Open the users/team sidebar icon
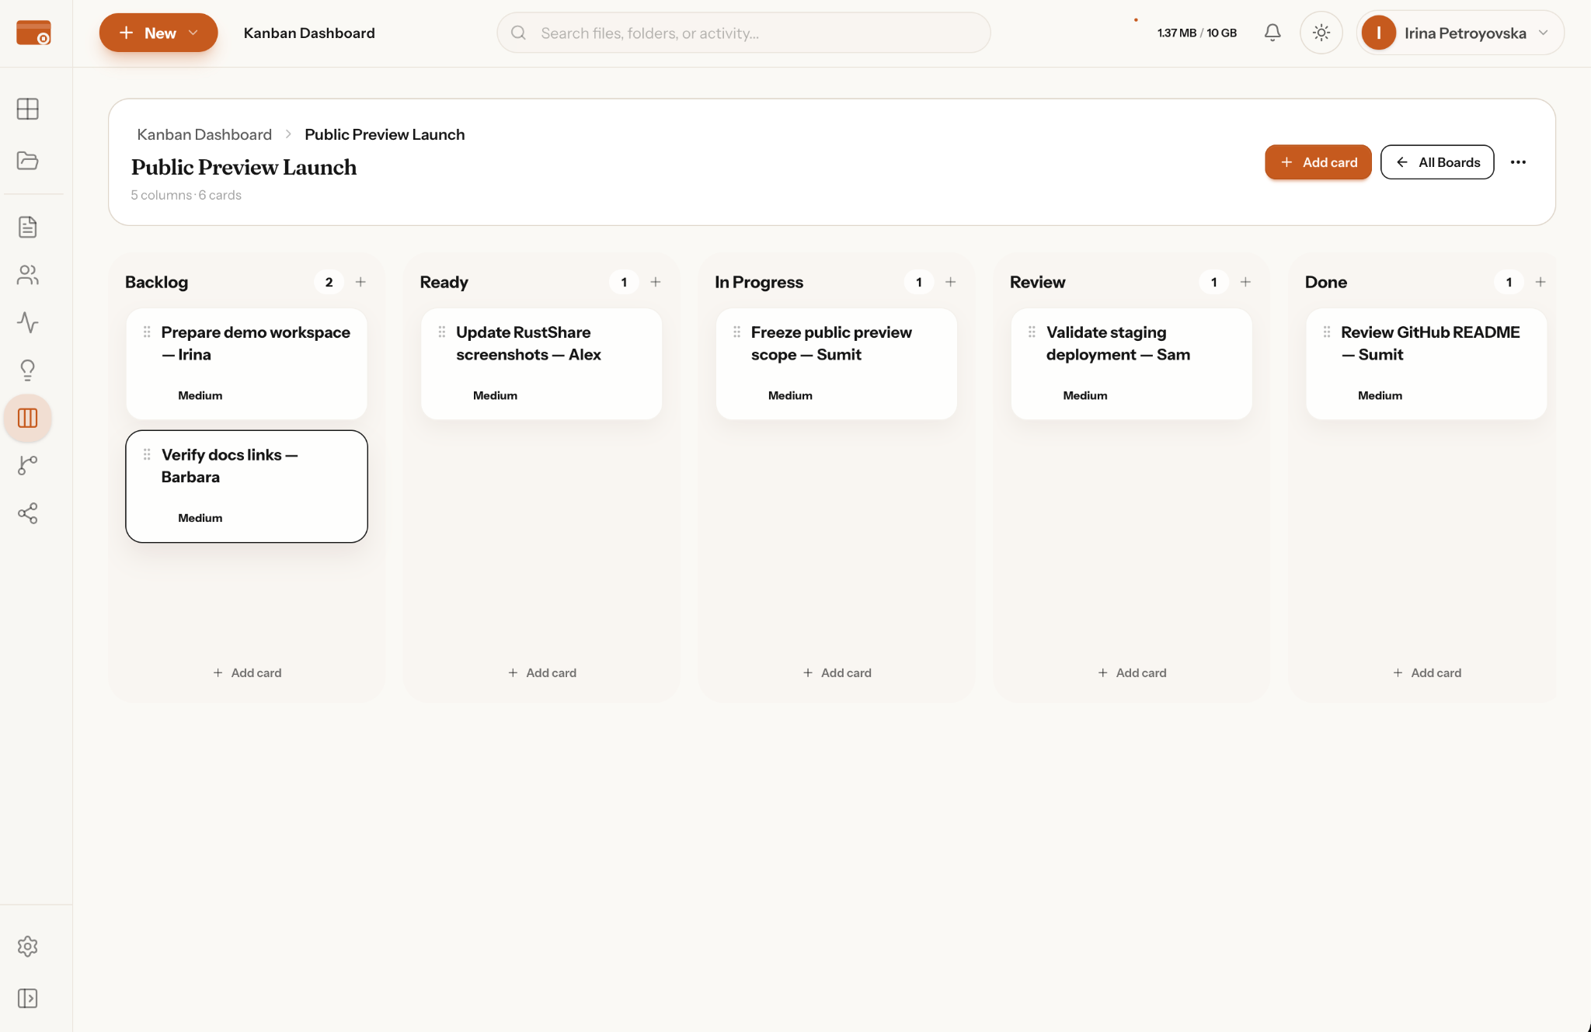1591x1032 pixels. (28, 275)
